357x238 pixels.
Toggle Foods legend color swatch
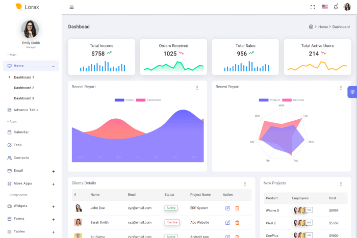tap(119, 100)
